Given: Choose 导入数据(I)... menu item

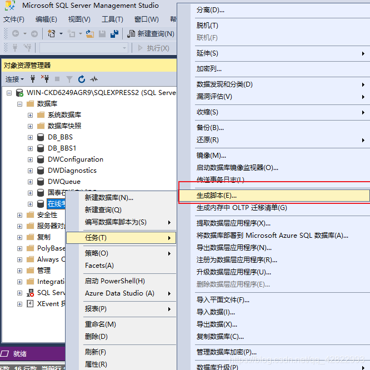Looking at the screenshot, I should [274, 312].
